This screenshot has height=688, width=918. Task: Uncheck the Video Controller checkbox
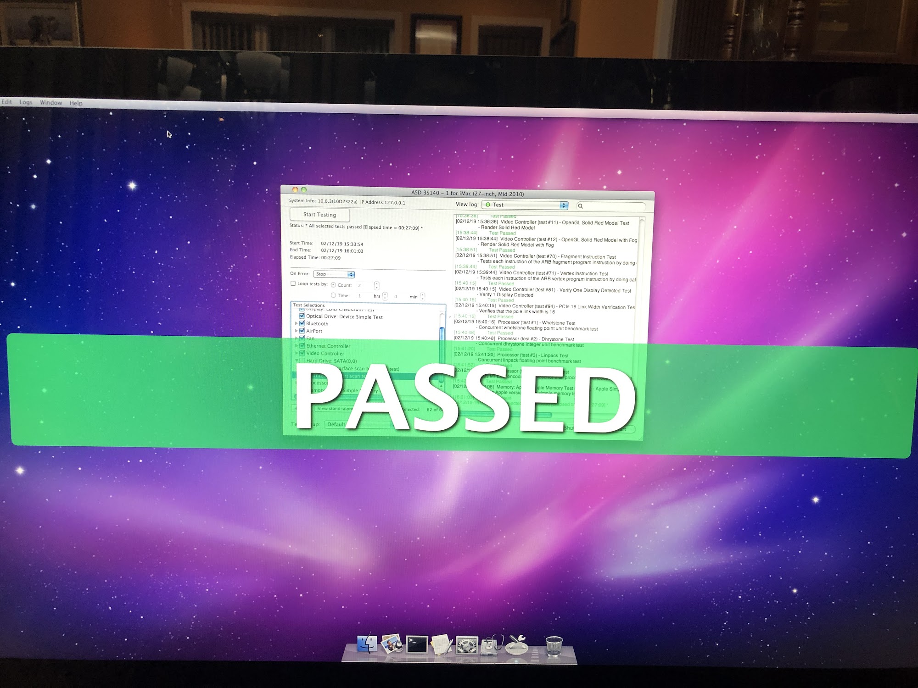pos(302,353)
